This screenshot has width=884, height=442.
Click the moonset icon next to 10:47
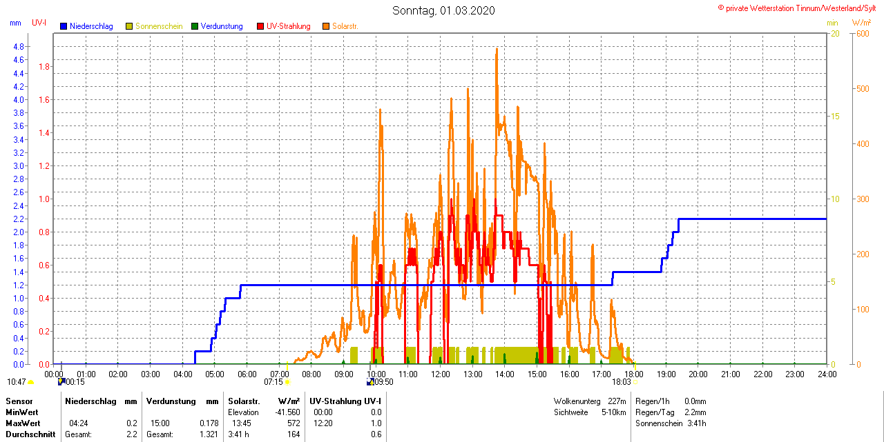coord(31,381)
